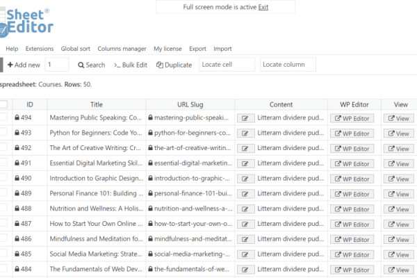Select checkbox for row 488
This screenshot has width=417, height=278.
pyautogui.click(x=3, y=208)
